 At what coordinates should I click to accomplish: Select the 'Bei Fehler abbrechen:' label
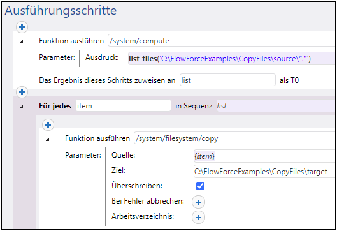(x=148, y=201)
